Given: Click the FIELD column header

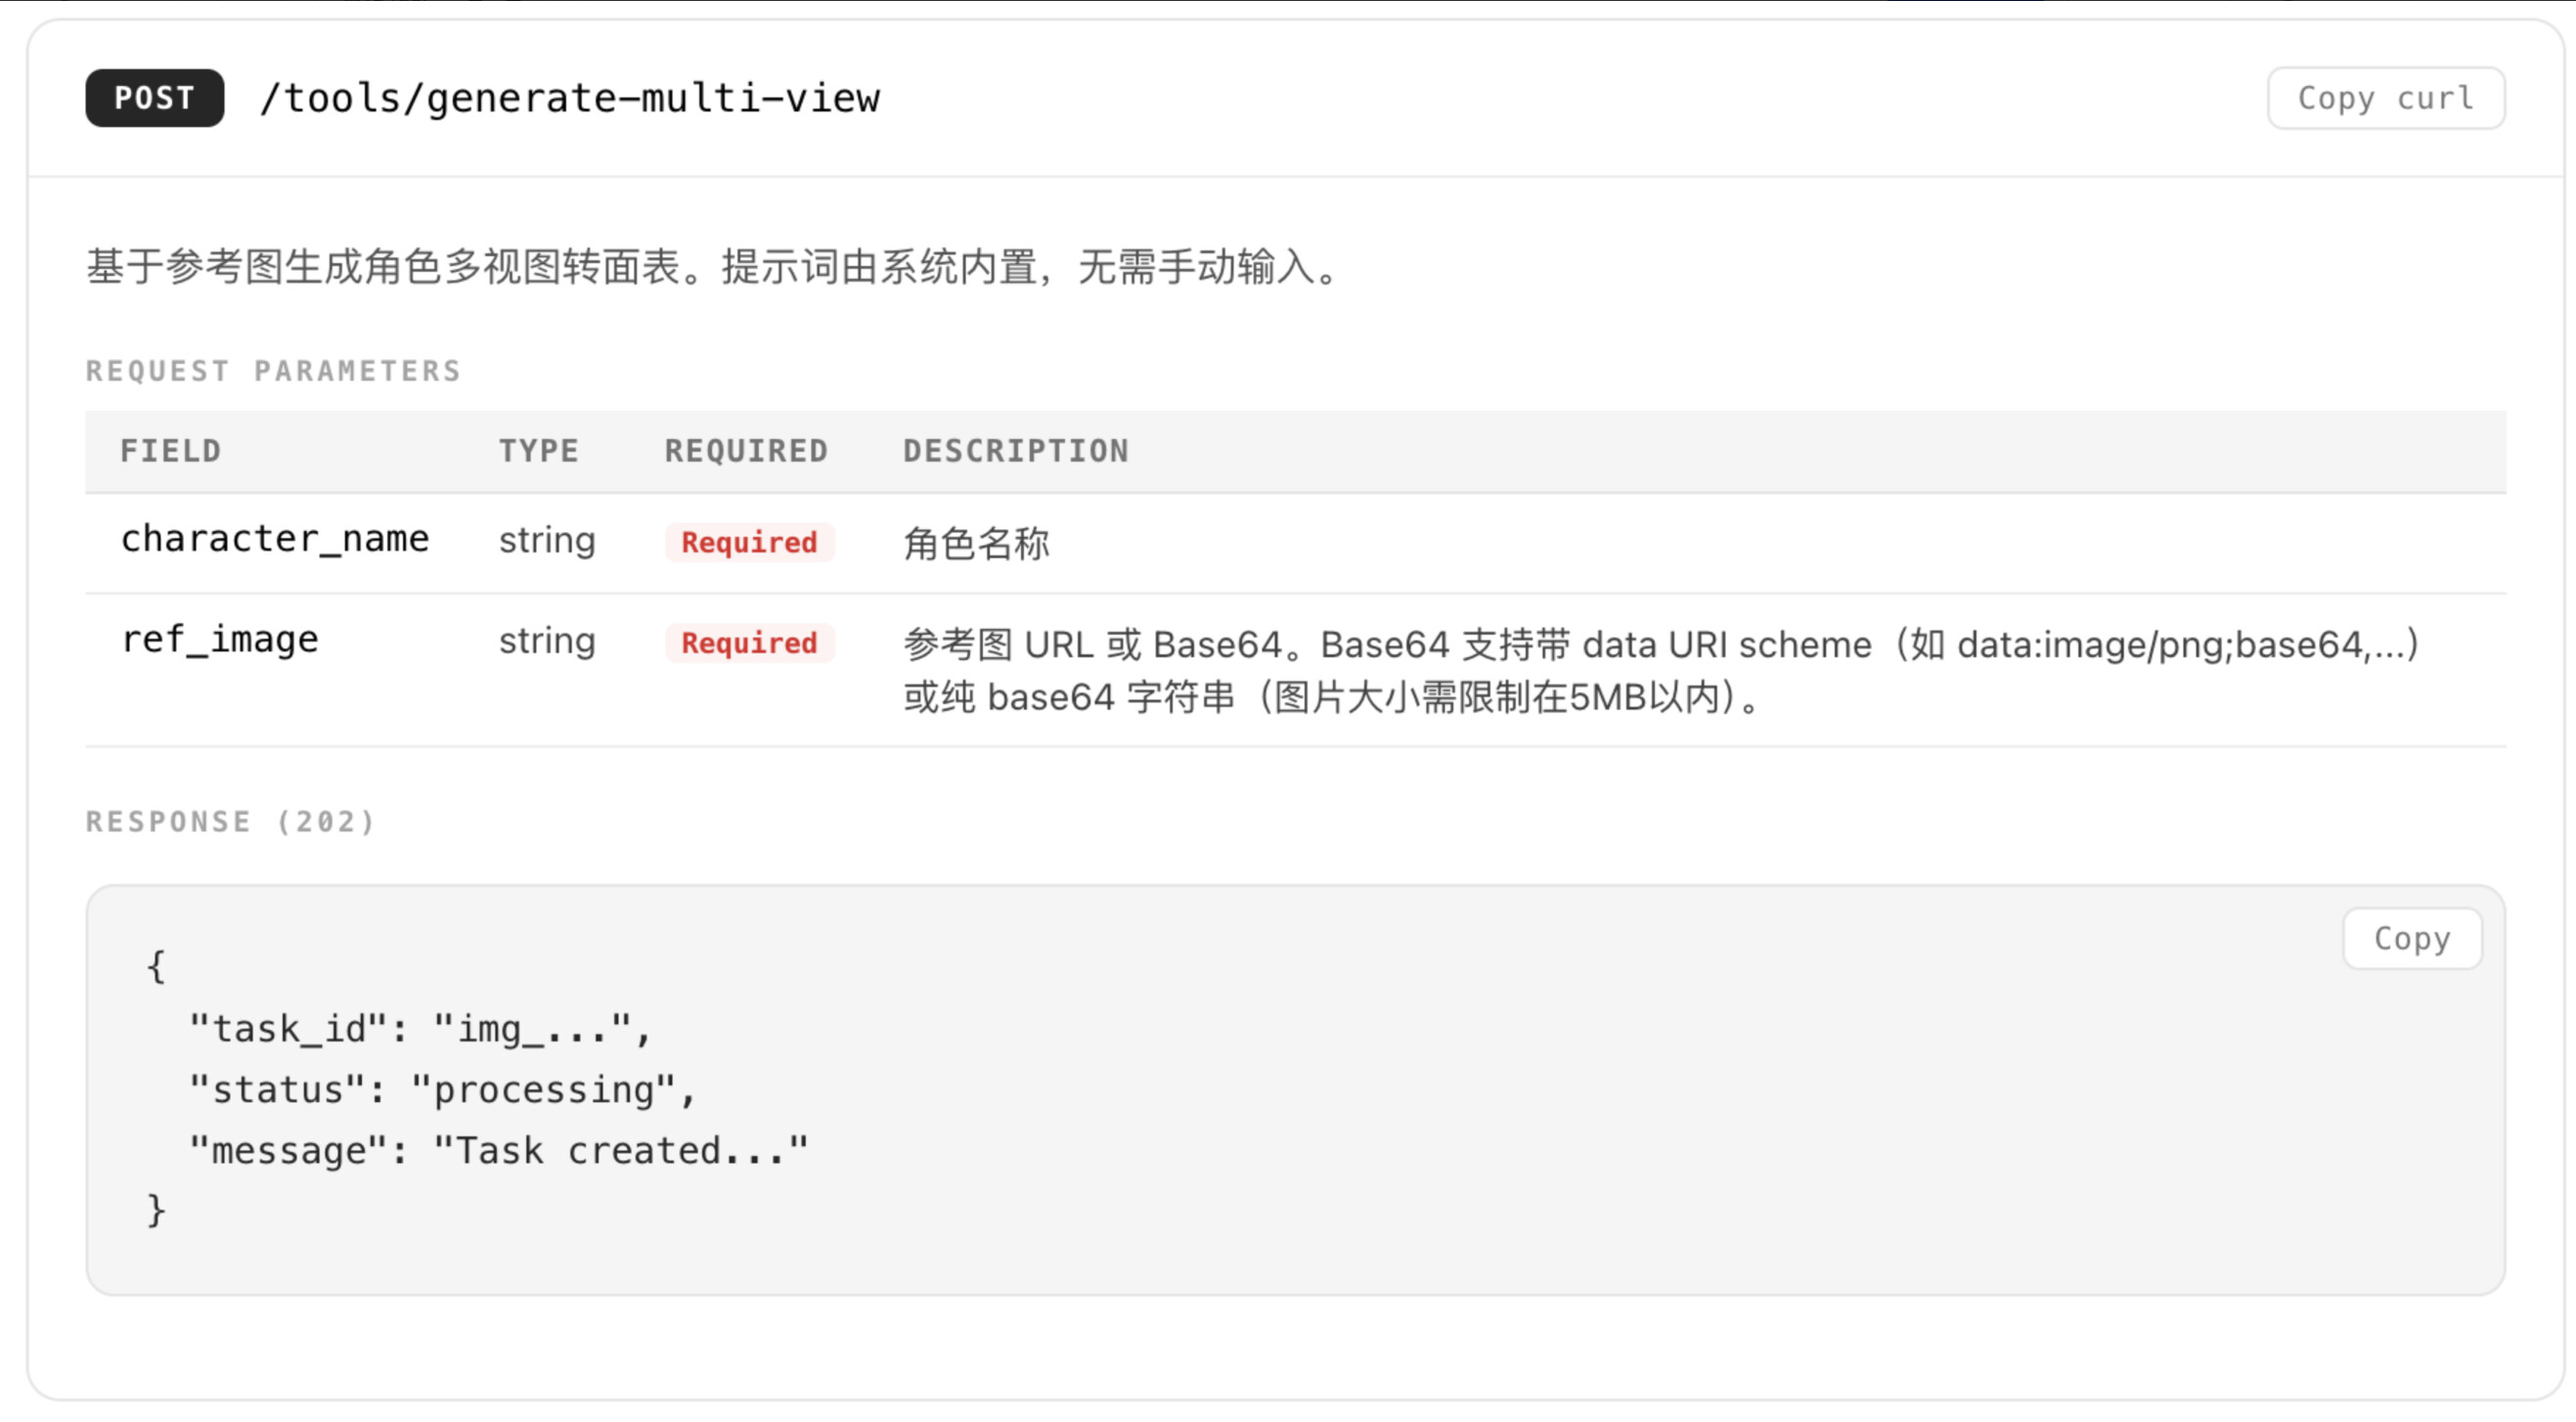Looking at the screenshot, I should [x=170, y=451].
